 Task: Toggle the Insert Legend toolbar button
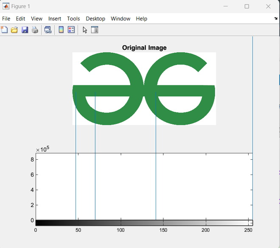71,30
